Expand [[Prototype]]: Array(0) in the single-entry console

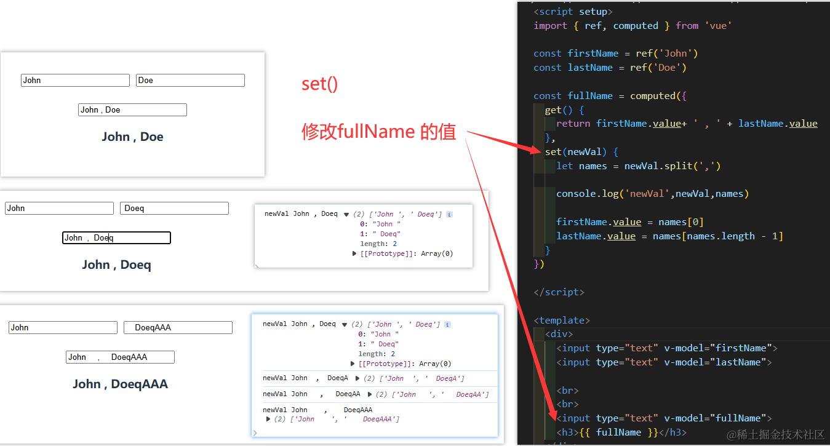coord(354,253)
